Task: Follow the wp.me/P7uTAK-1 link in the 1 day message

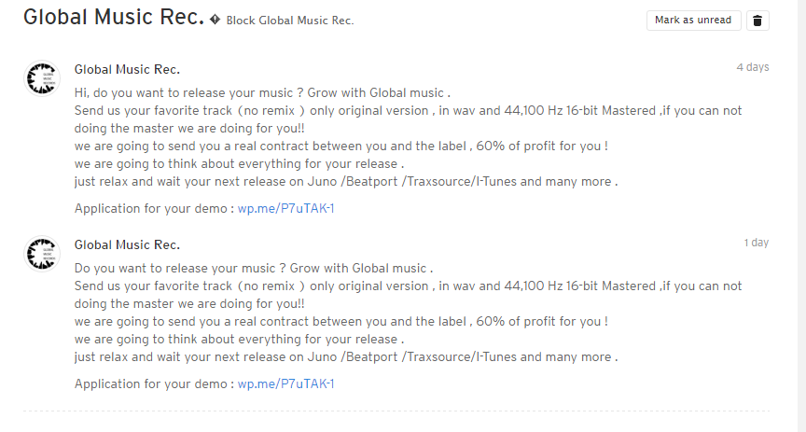Action: coord(285,383)
